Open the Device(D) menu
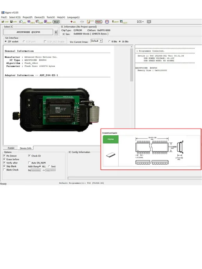This screenshot has height=269, width=202. (x=40, y=17)
